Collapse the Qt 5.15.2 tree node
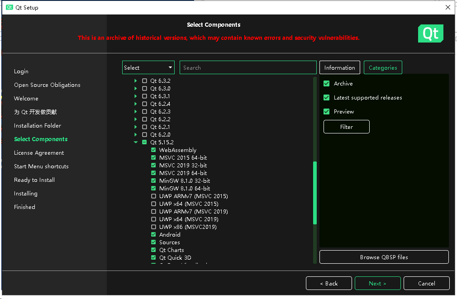The height and width of the screenshot is (299, 457). (136, 142)
